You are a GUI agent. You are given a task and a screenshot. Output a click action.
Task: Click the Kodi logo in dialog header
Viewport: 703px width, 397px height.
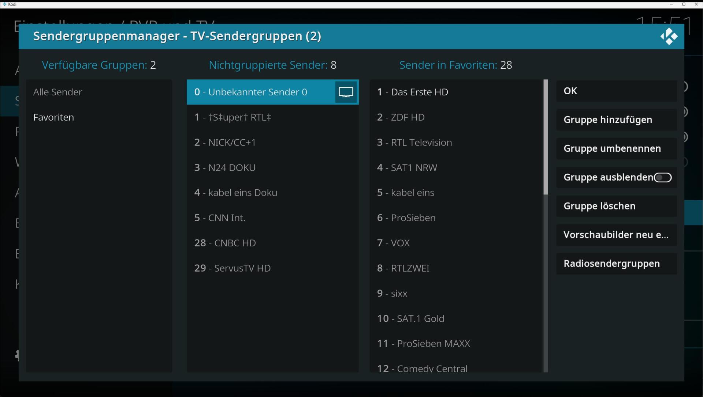pos(669,36)
